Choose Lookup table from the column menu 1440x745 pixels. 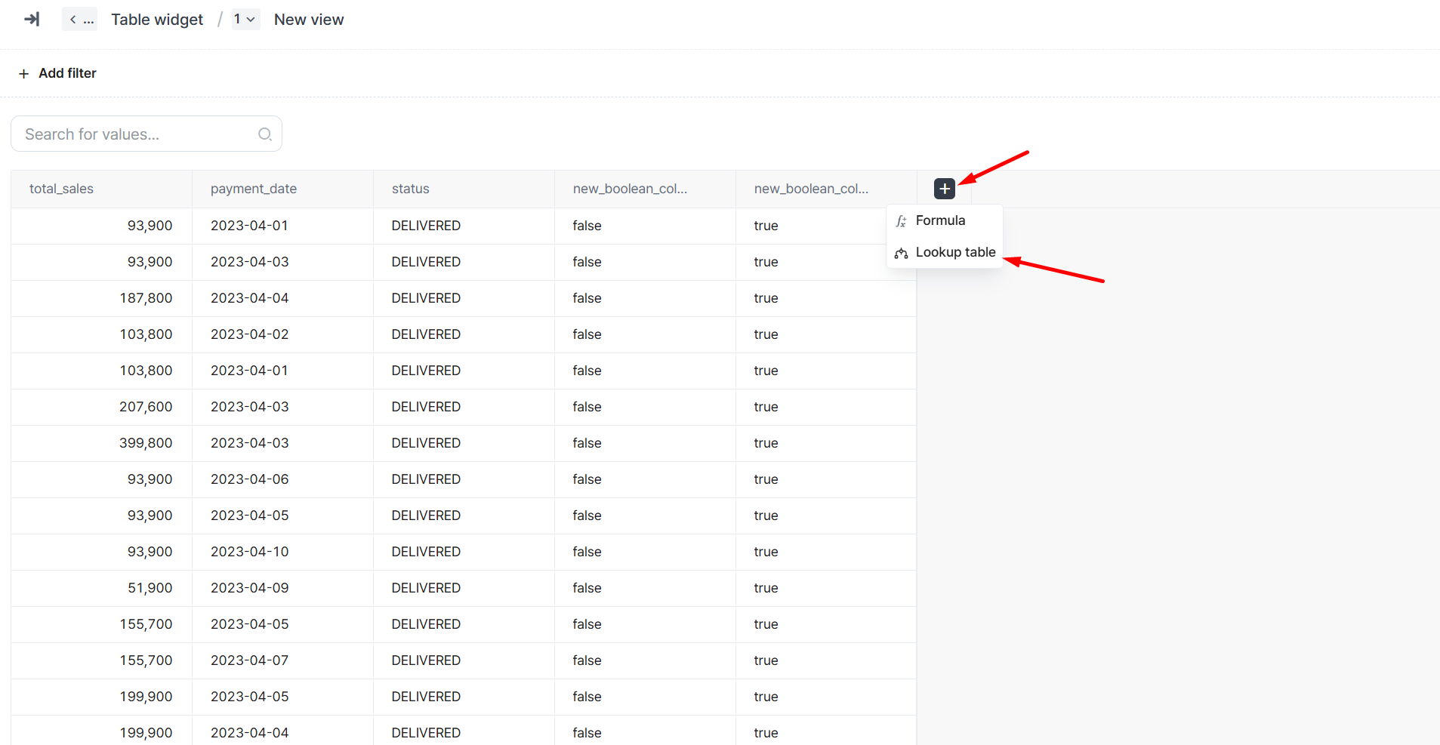pos(955,252)
